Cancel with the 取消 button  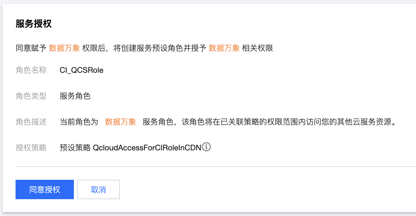point(98,189)
